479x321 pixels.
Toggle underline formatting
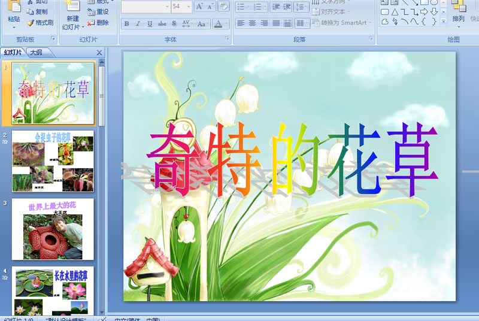pos(150,24)
